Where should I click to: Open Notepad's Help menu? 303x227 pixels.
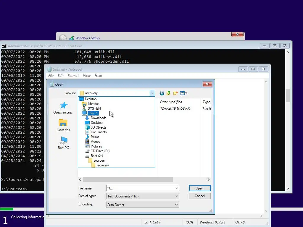click(x=98, y=76)
